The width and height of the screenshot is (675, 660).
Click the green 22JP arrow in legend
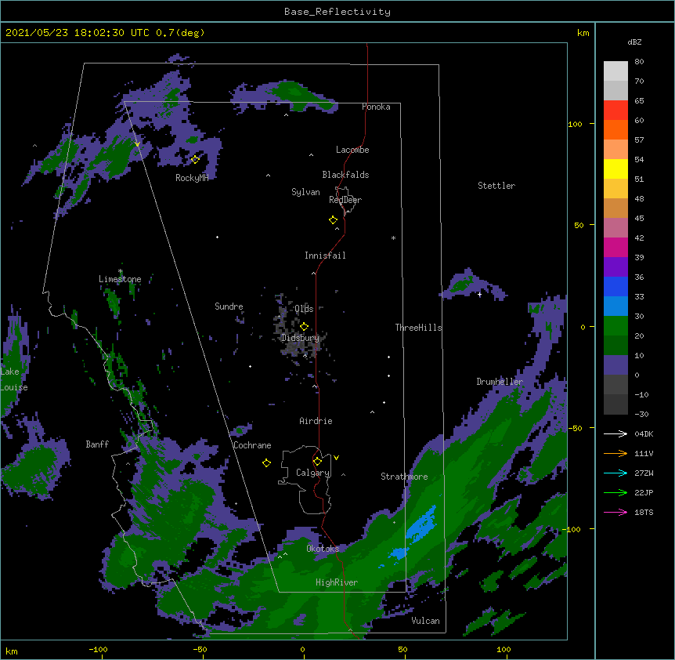click(x=615, y=492)
